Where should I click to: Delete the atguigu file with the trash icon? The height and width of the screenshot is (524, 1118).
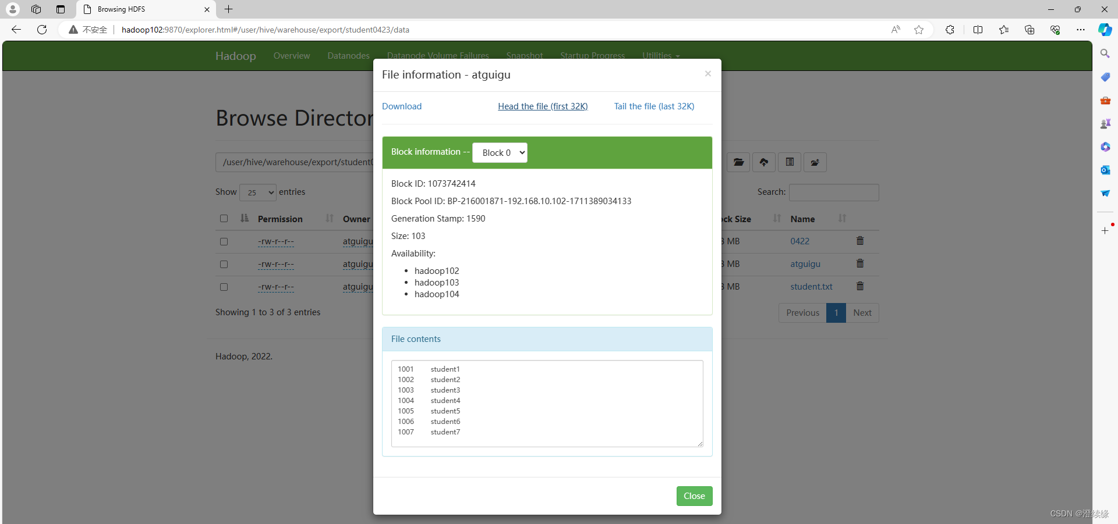[860, 263]
